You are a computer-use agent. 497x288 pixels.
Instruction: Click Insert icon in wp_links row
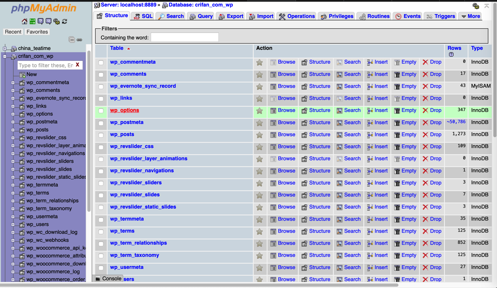(x=370, y=99)
